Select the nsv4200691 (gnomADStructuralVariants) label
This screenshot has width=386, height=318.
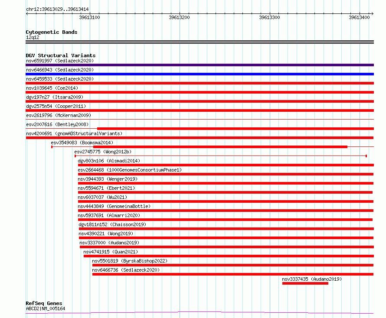tap(74, 133)
